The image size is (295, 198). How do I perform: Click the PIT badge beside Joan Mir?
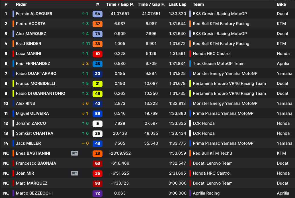point(74,173)
